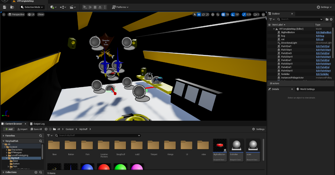This screenshot has width=335, height=175.
Task: Toggle the Outliner visibility eye column
Action: 269,25
